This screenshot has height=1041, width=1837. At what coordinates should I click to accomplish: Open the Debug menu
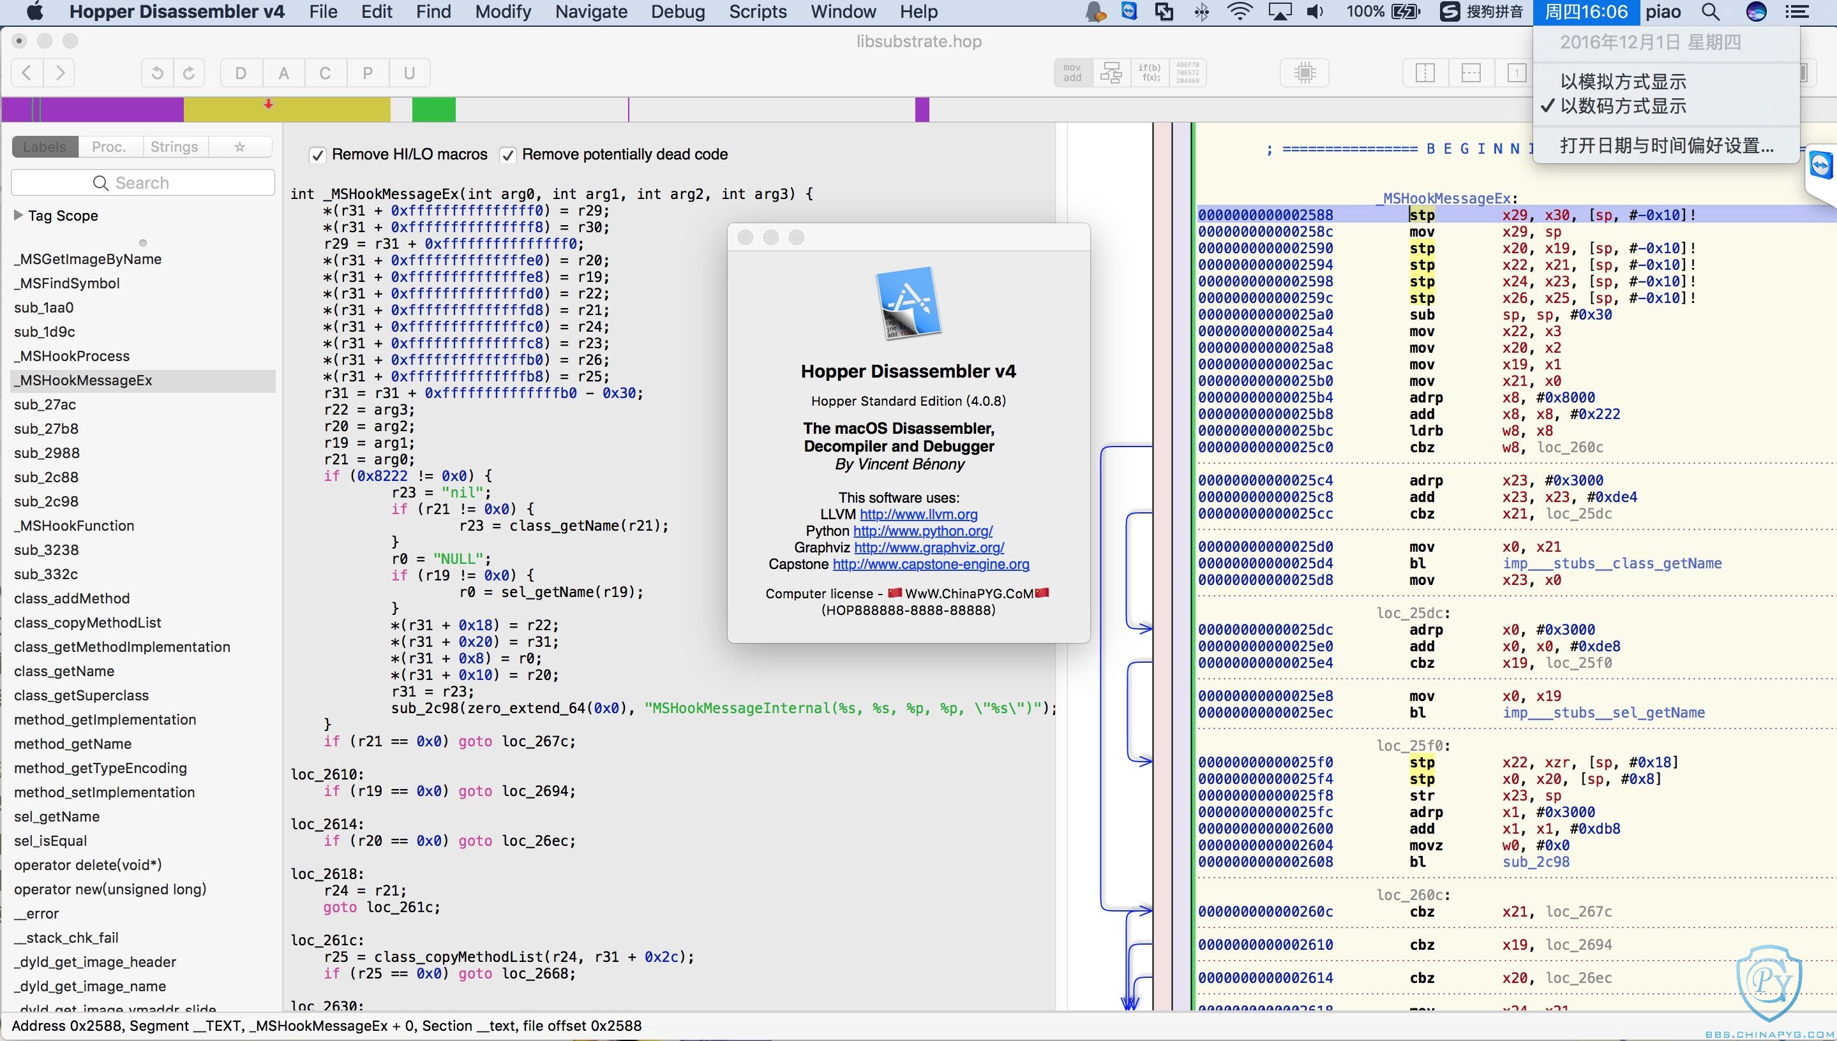[x=677, y=12]
